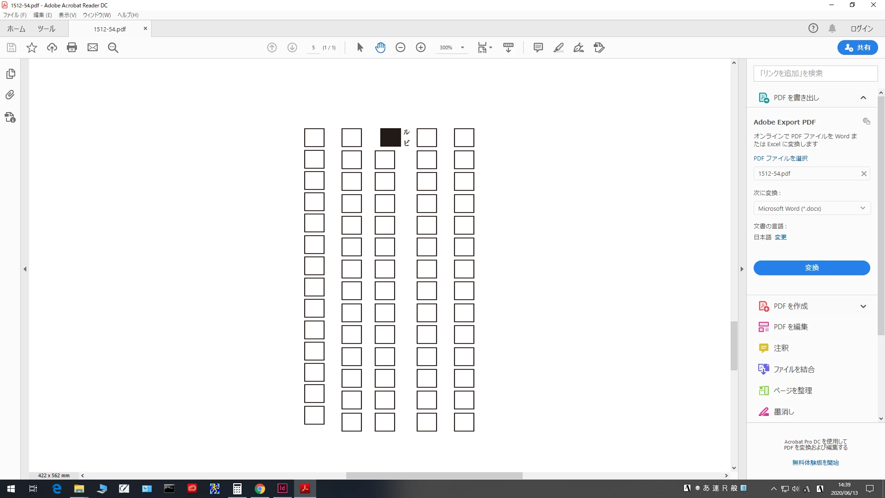Screen dimensions: 885x498
Task: Open the 表示(V) menu
Action: pyautogui.click(x=67, y=15)
